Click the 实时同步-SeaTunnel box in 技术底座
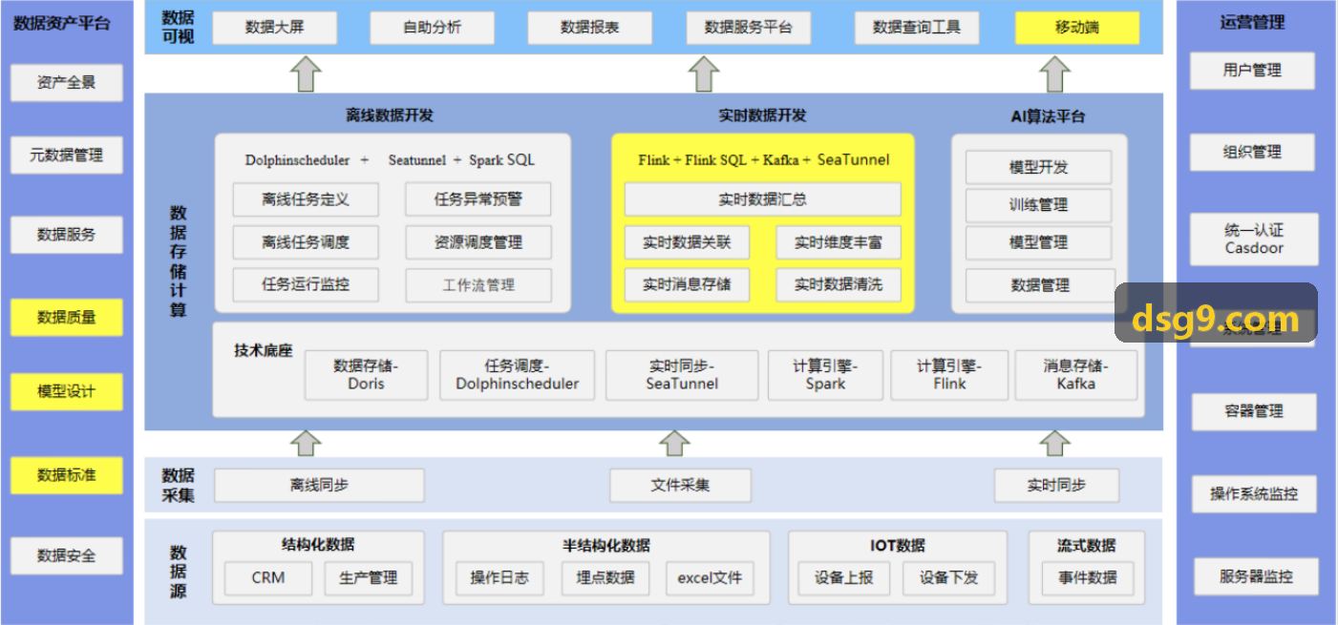This screenshot has width=1338, height=625. coord(682,375)
